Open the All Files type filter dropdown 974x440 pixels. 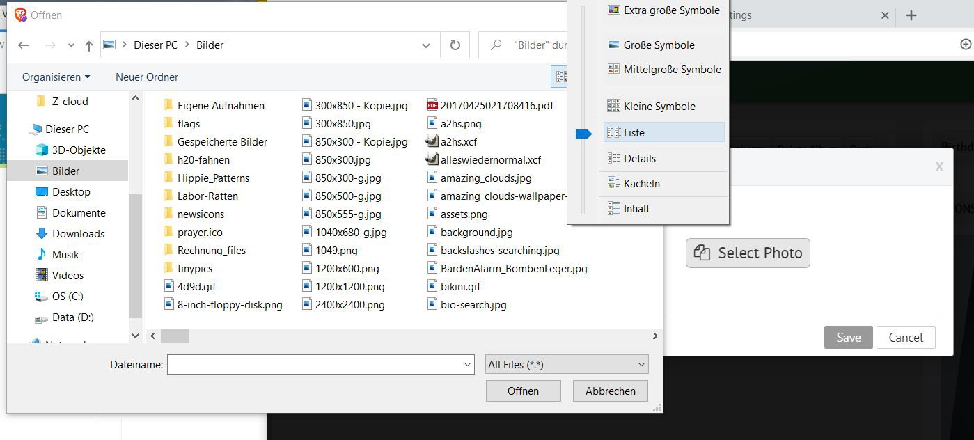(x=566, y=364)
